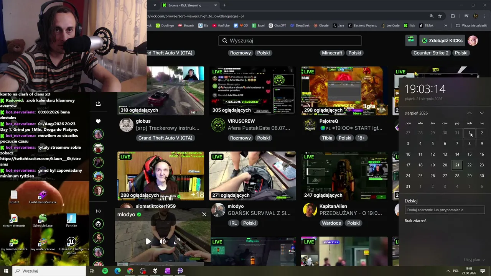Open Task View on the taskbar
The height and width of the screenshot is (276, 491).
[x=92, y=271]
